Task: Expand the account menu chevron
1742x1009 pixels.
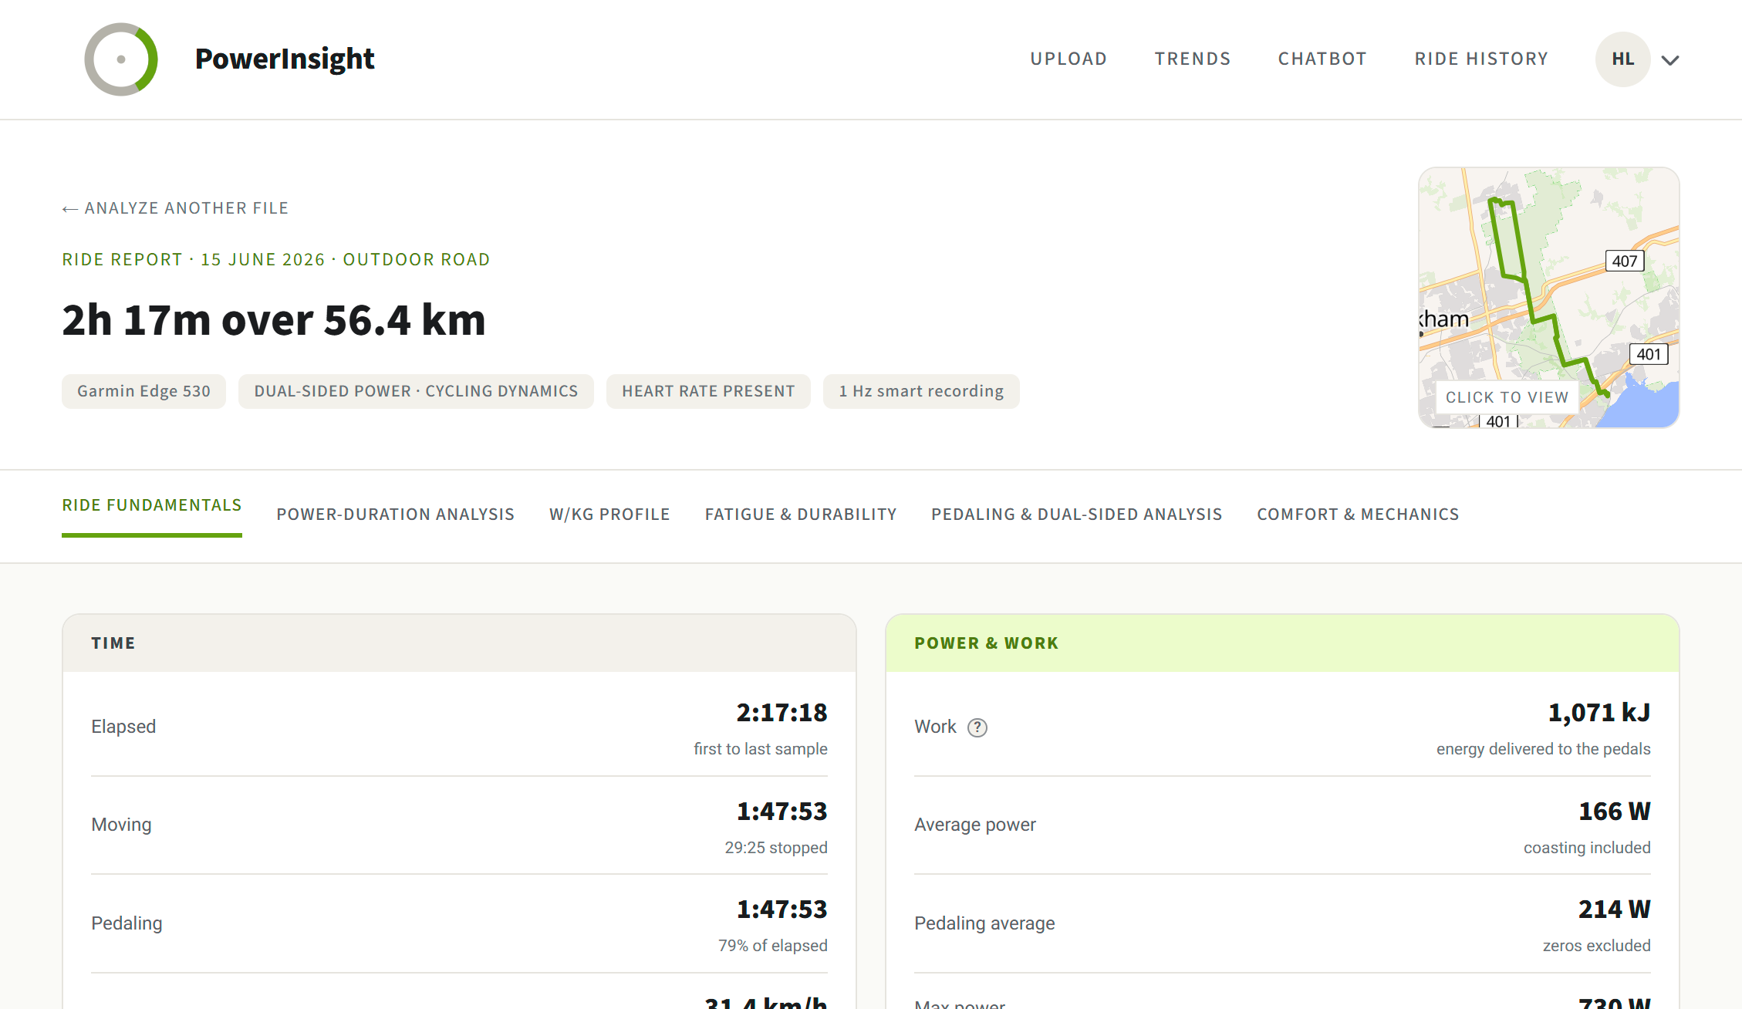Action: [1670, 60]
